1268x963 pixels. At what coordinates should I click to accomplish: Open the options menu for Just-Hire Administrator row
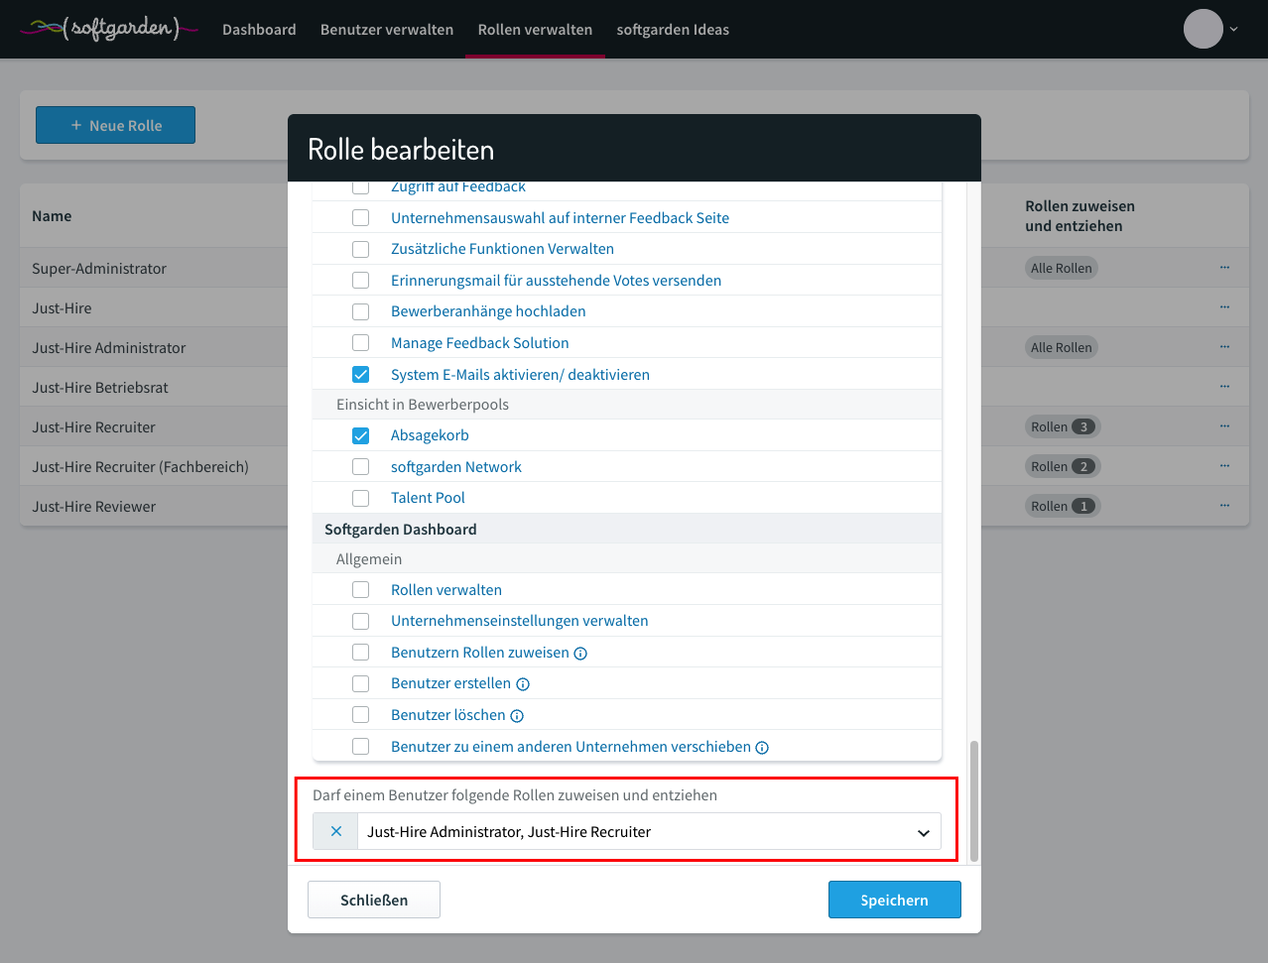coord(1224,347)
